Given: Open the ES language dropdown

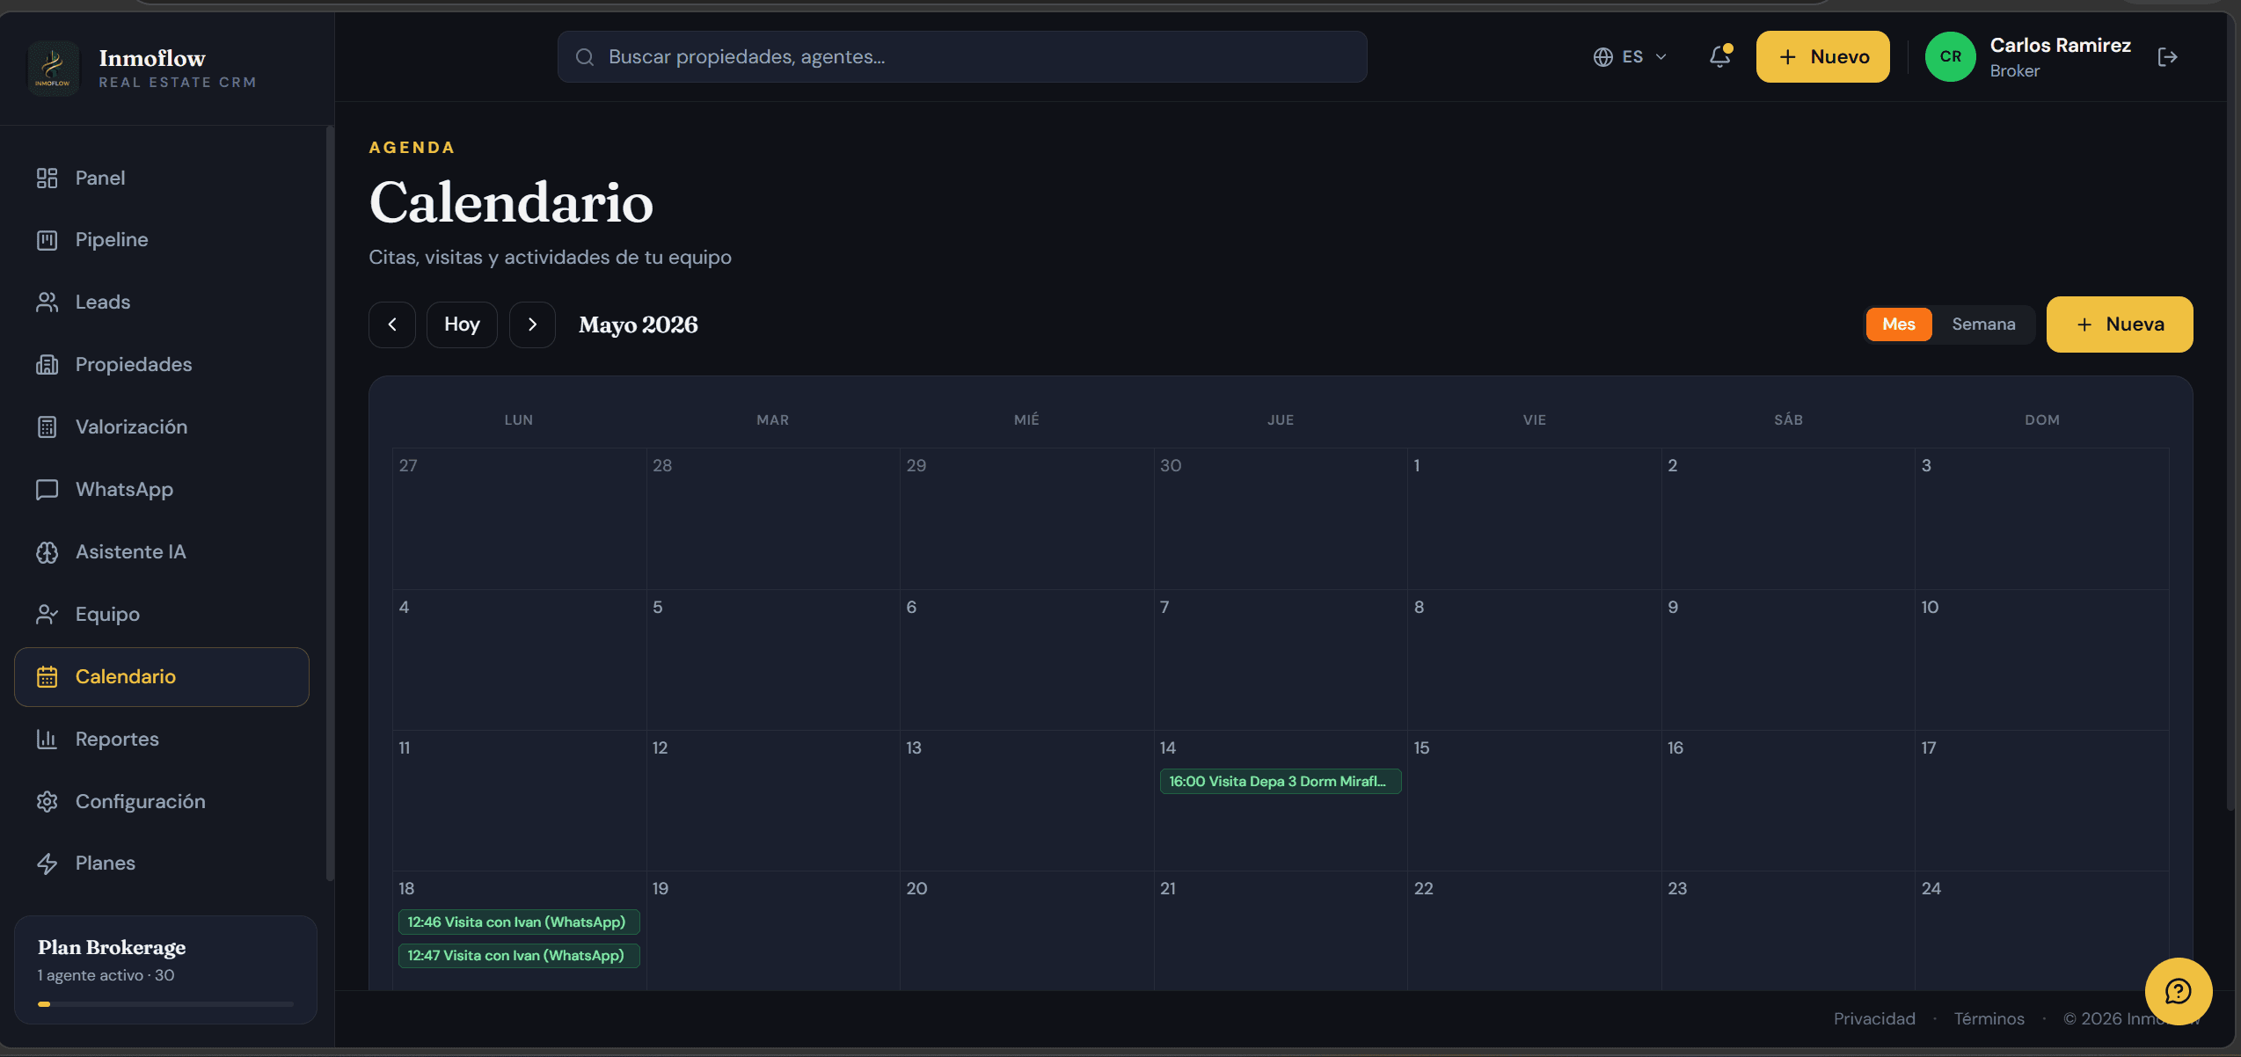Looking at the screenshot, I should tap(1630, 57).
